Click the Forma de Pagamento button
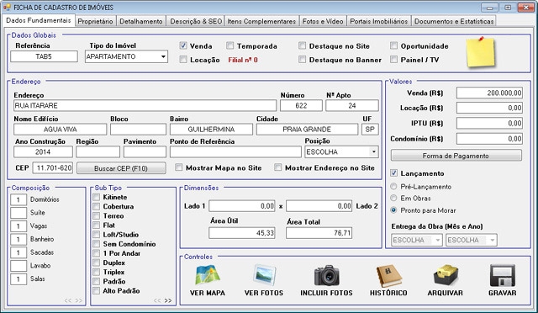Viewport: 538px width, 313px height. click(456, 156)
